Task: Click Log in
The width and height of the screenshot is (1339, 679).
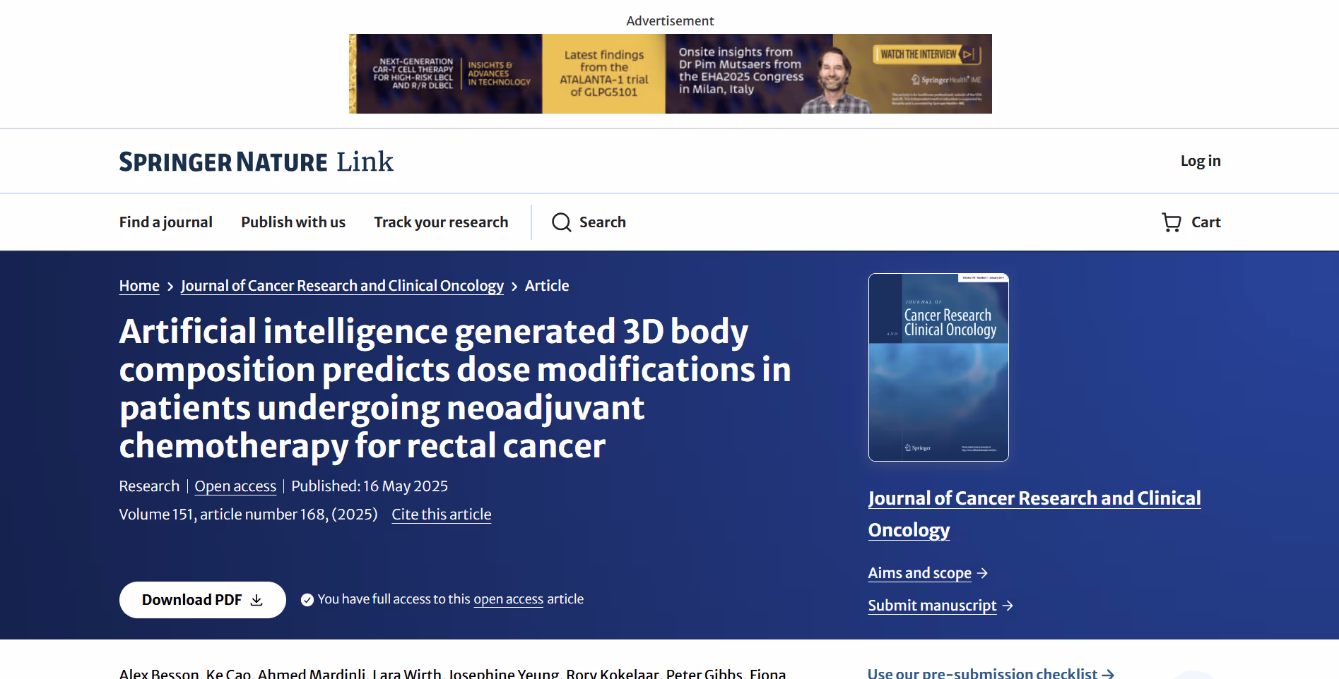Action: [1201, 161]
